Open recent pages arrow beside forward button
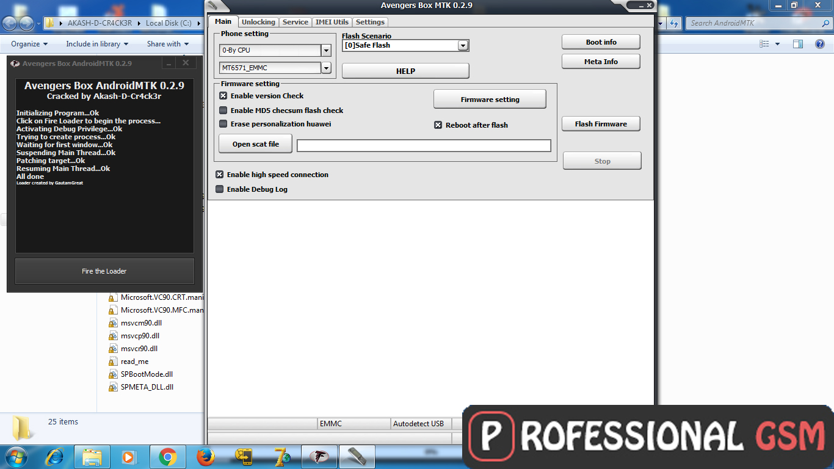This screenshot has height=469, width=834. point(39,23)
